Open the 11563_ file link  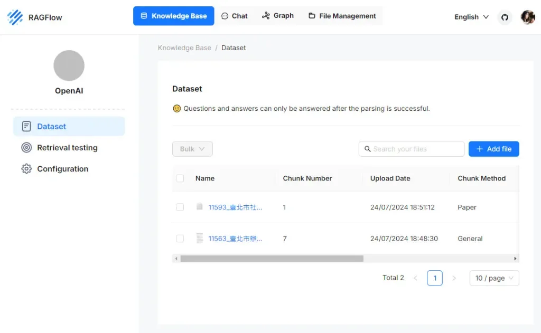(235, 239)
